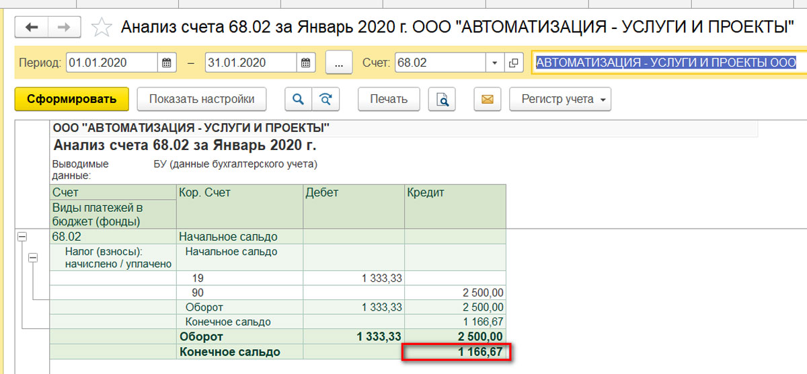Click the Сформировать button
Image resolution: width=807 pixels, height=374 pixels.
point(71,99)
